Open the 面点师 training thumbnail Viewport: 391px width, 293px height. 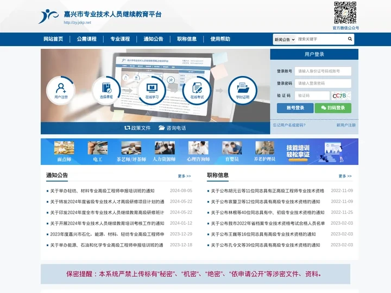[64, 148]
